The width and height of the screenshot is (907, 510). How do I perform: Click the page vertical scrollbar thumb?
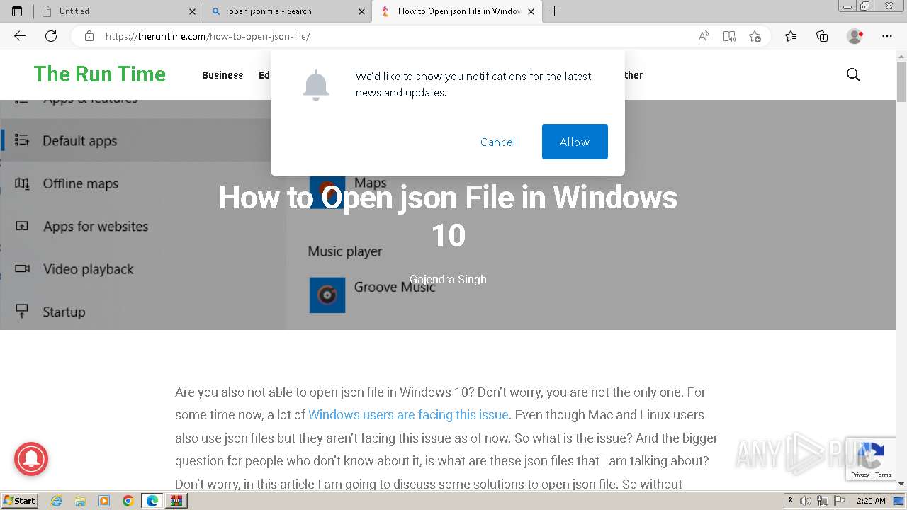901,80
